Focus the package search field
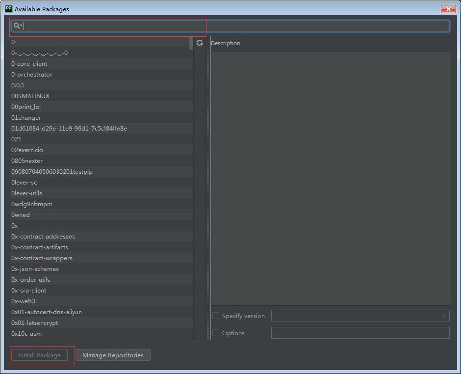The image size is (461, 374). click(230, 26)
